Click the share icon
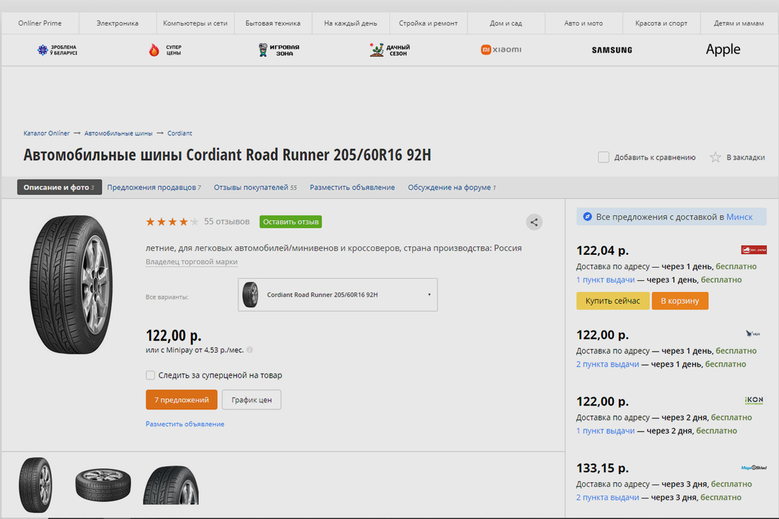 pyautogui.click(x=535, y=222)
